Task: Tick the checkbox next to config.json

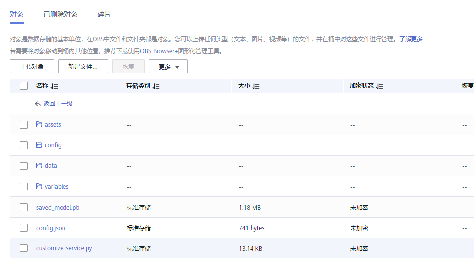Action: tap(24, 228)
